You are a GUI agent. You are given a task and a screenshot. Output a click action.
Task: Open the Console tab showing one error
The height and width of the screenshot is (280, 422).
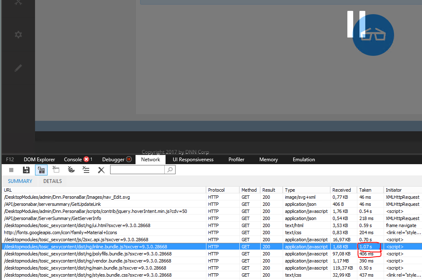73,159
